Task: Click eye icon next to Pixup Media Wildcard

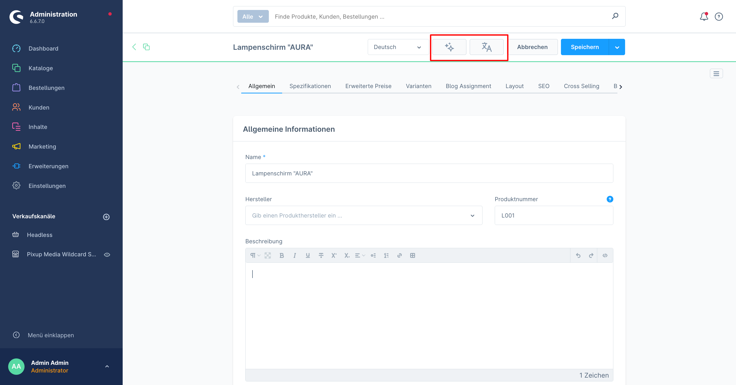Action: tap(107, 255)
